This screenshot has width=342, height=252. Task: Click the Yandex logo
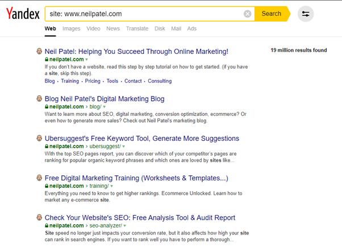pos(23,14)
